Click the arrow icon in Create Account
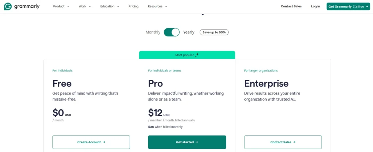Image resolution: width=373 pixels, height=152 pixels. tap(104, 142)
